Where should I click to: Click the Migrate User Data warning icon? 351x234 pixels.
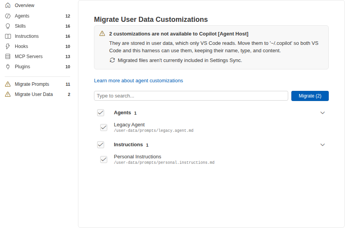point(8,94)
